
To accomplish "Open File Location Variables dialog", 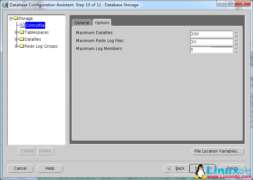I will click(x=218, y=151).
